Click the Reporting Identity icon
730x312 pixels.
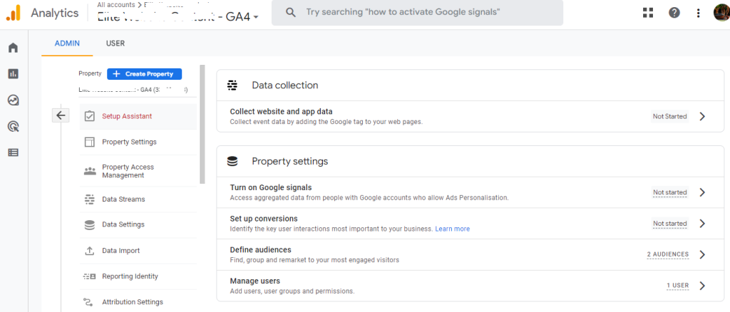click(89, 276)
